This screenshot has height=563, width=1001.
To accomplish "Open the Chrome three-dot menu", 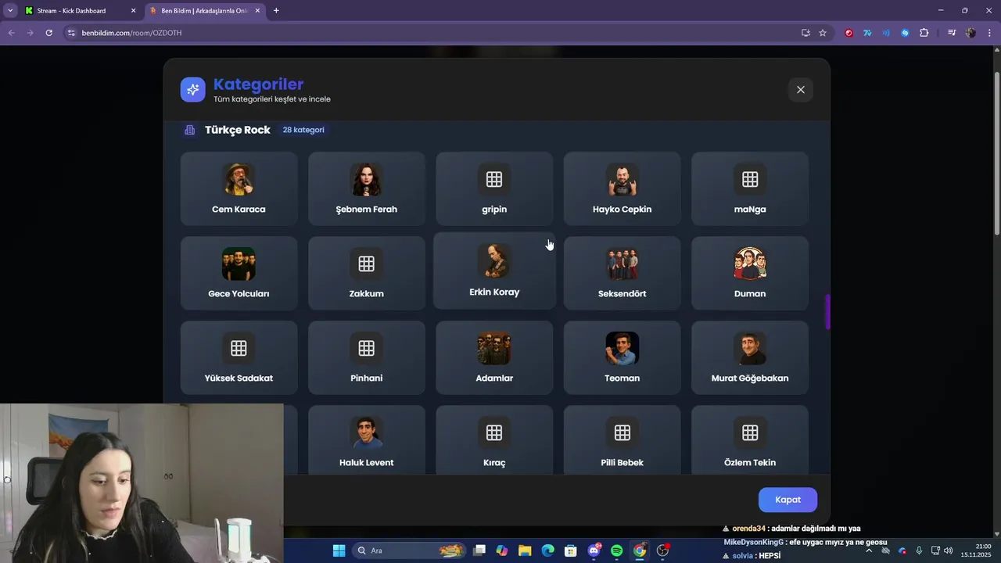I will (x=990, y=33).
